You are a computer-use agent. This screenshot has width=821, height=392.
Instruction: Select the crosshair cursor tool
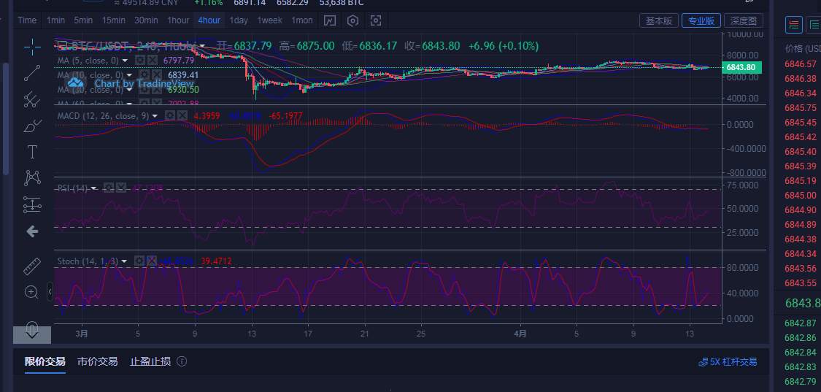click(x=32, y=47)
